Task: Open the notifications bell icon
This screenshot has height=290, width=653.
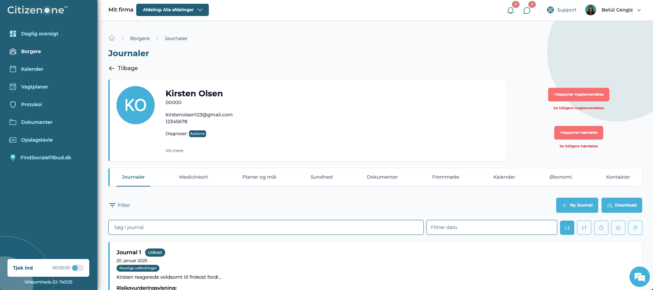Action: point(510,10)
